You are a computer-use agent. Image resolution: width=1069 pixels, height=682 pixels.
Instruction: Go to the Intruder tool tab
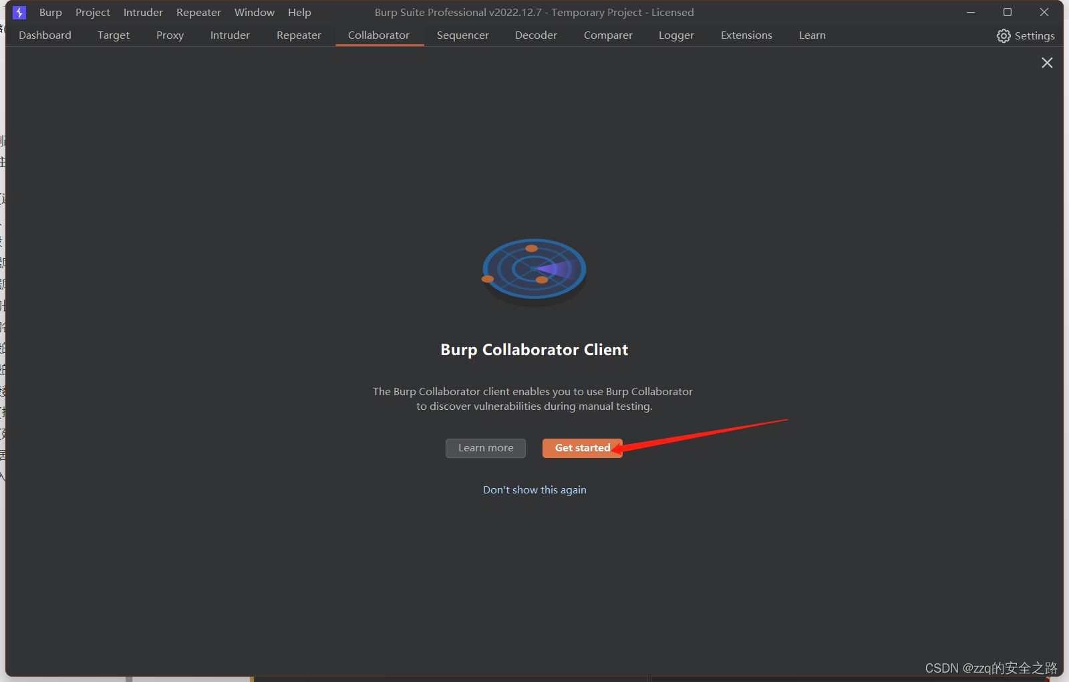(x=230, y=35)
